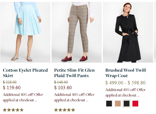The height and width of the screenshot is (114, 156).
Task: Expand truncated promo text under plaid pants
Action: click(x=74, y=97)
